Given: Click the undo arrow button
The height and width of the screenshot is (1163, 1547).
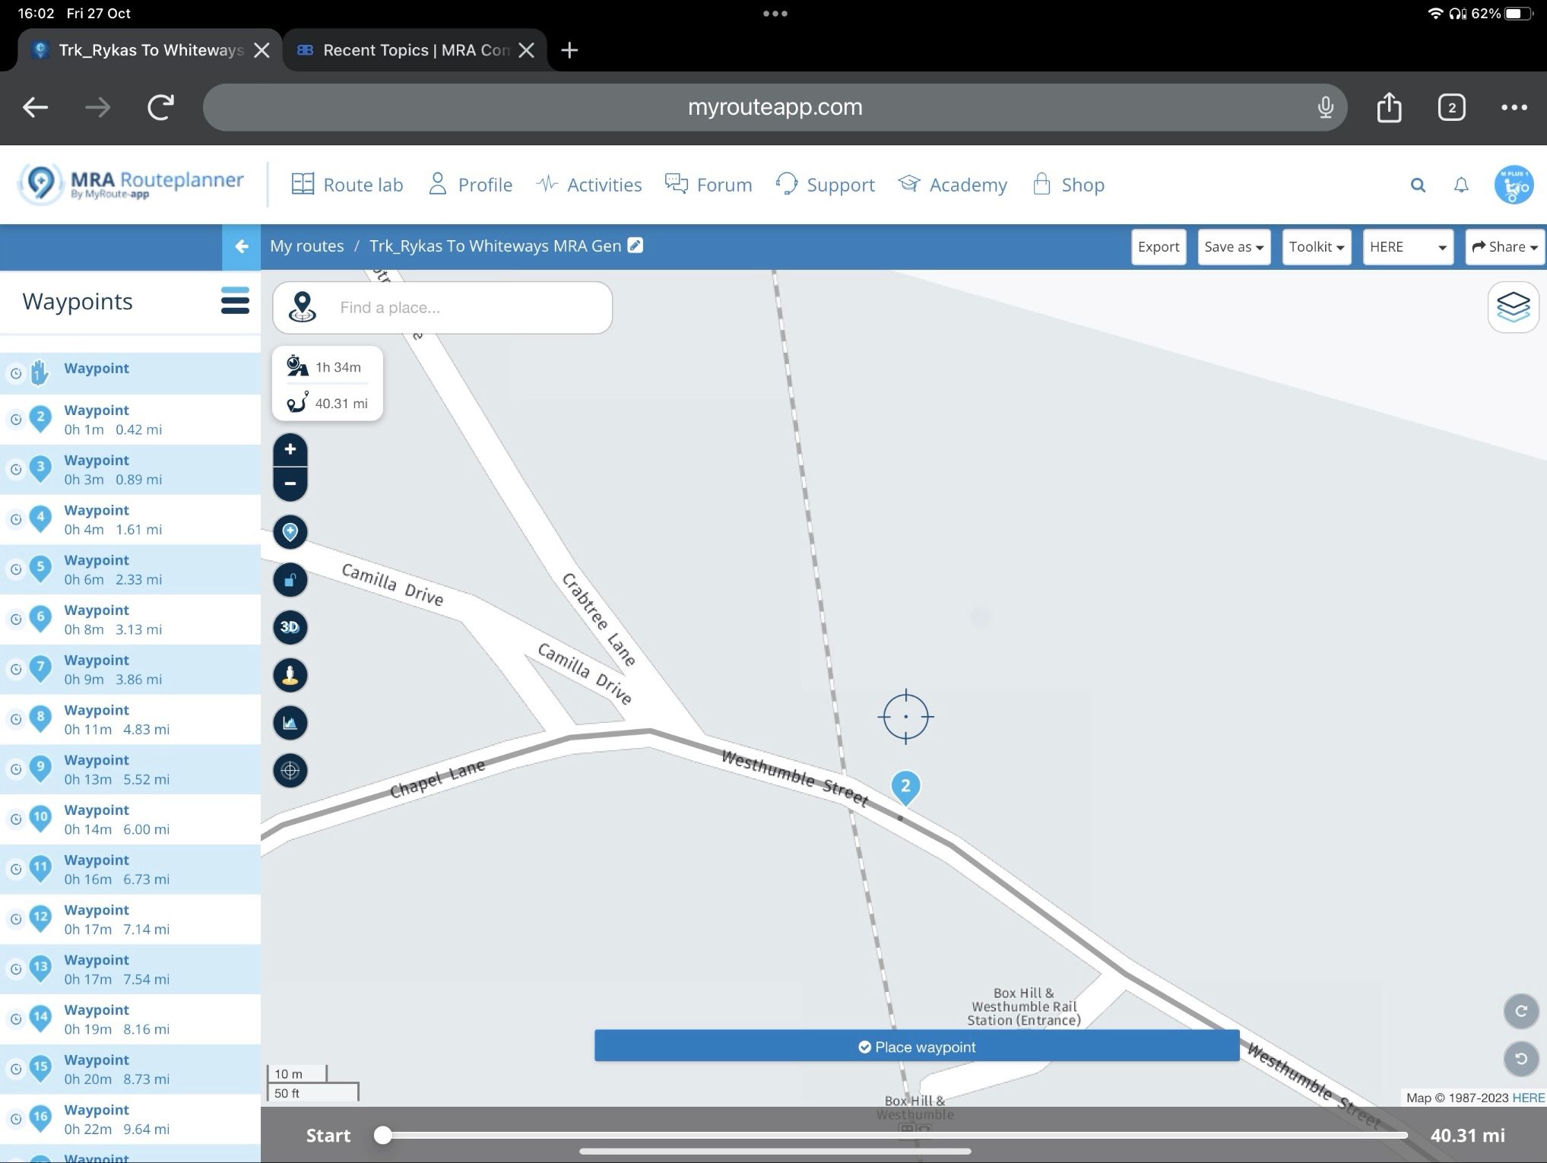Looking at the screenshot, I should [1521, 1059].
